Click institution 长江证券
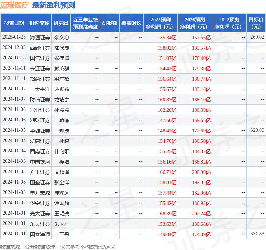This screenshot has height=250, width=266. click(x=40, y=69)
